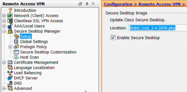Select the Advanced tree label
Screen dimensions: 187x92
(23, 88)
